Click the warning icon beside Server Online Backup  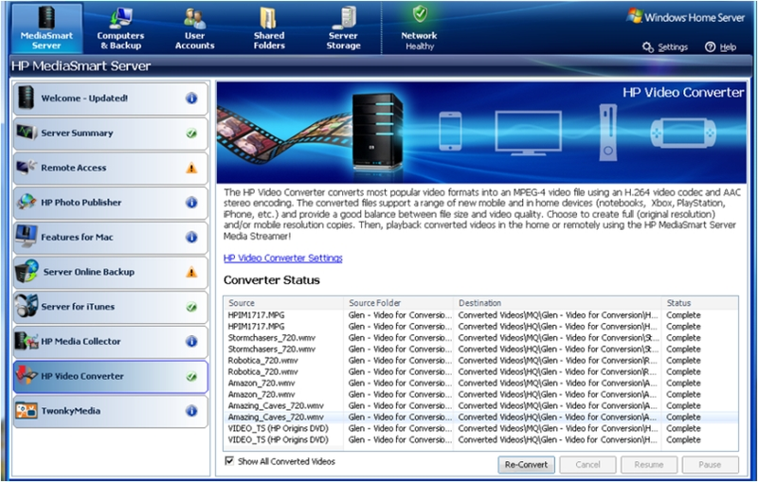(191, 273)
